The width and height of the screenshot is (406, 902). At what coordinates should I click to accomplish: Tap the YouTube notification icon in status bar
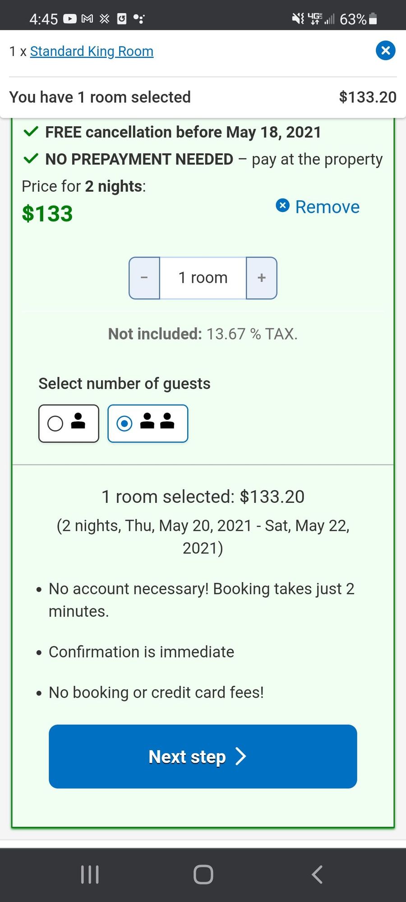70,19
